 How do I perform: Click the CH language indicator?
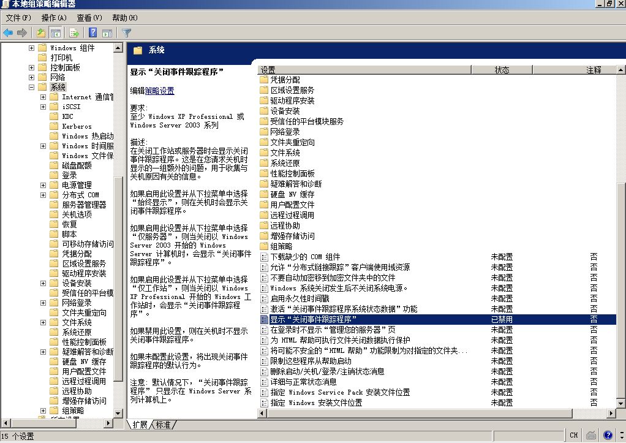coord(574,436)
